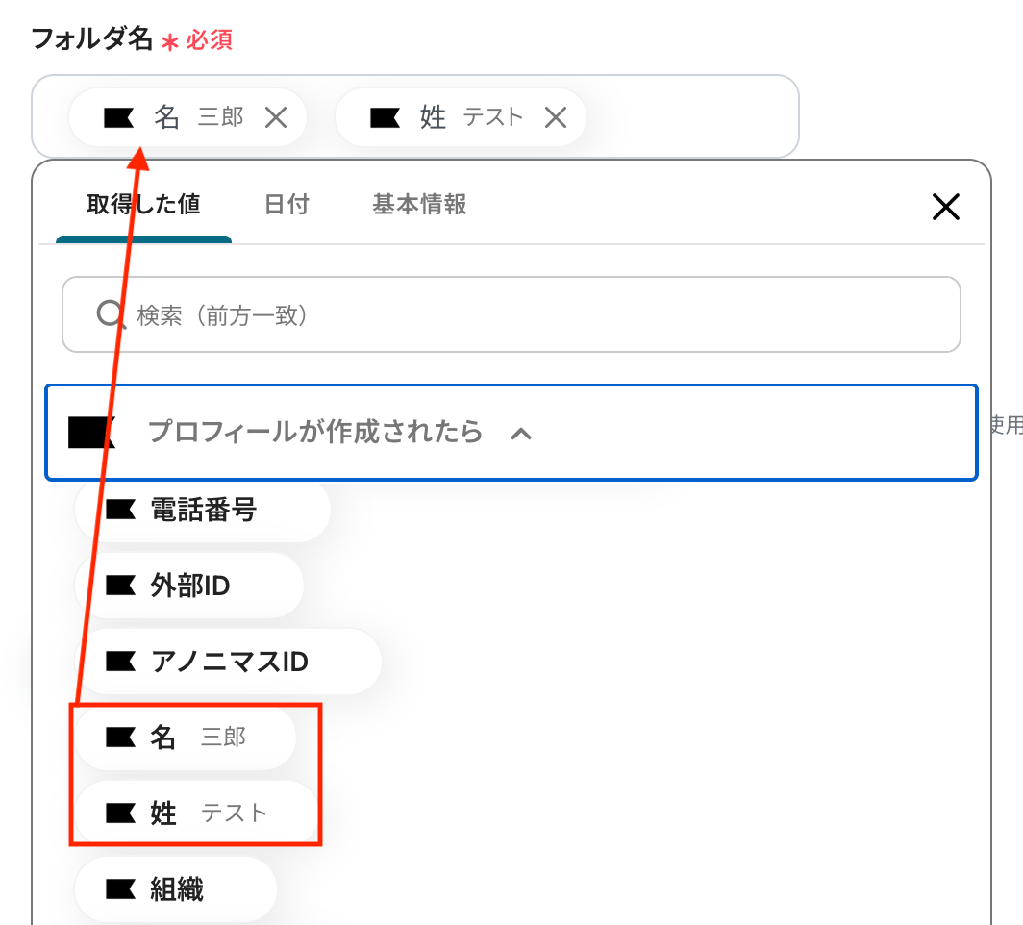Click the flag icon in 名 tag
Viewport: 1023px width, 925px height.
119,118
